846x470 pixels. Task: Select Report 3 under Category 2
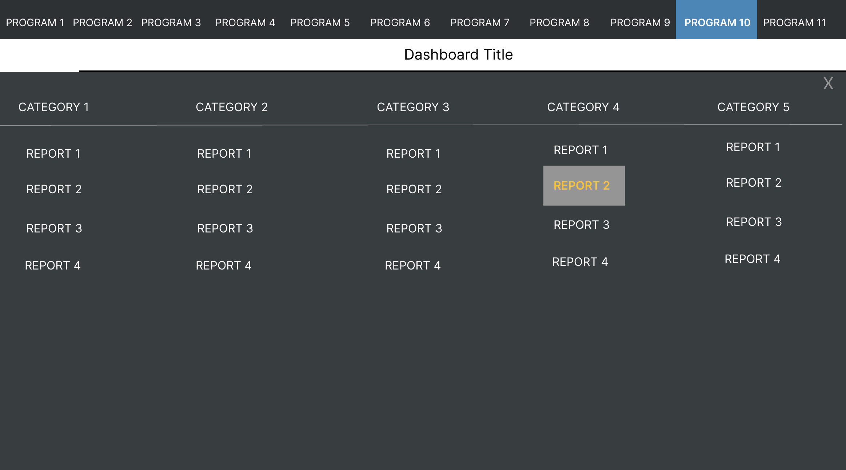point(225,228)
